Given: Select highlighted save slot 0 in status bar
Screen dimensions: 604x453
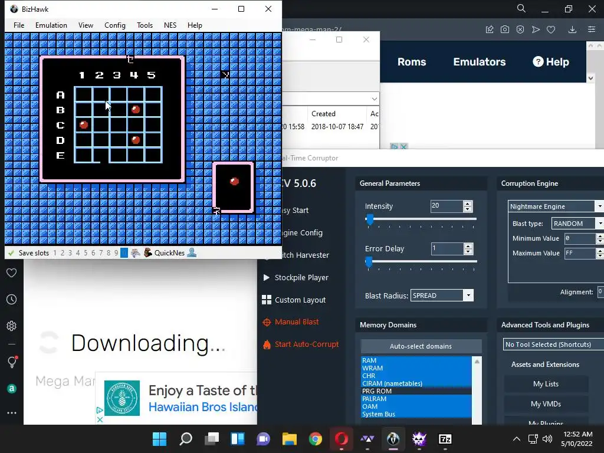Looking at the screenshot, I should [124, 253].
